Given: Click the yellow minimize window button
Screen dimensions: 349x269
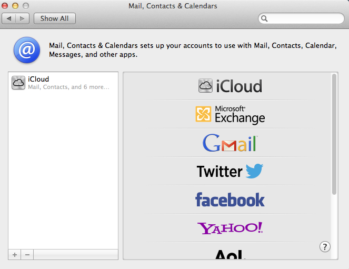Looking at the screenshot, I should [x=15, y=6].
